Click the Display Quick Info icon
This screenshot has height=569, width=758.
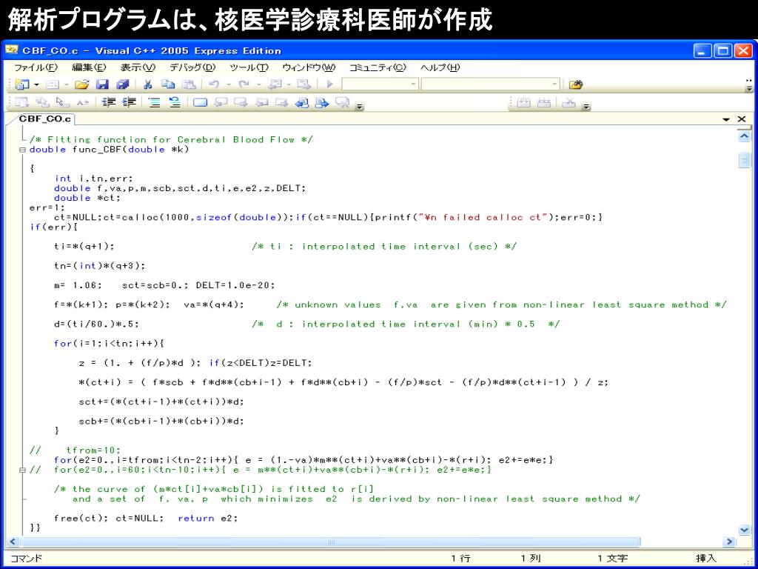(62, 102)
